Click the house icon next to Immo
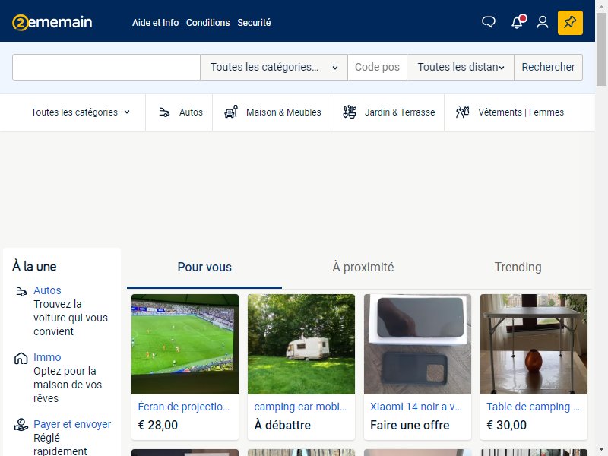This screenshot has height=456, width=608. click(x=21, y=358)
